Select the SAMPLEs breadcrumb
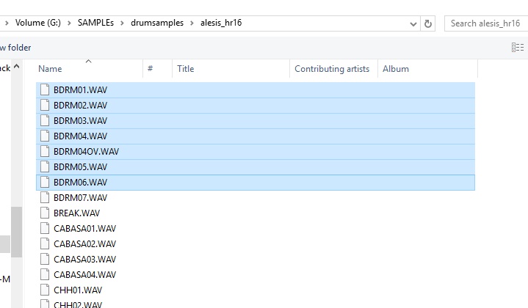Screen dimensions: 528x308 [95, 23]
